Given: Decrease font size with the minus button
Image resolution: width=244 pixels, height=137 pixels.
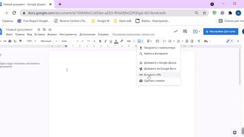Looking at the screenshot, I should coord(82,41).
